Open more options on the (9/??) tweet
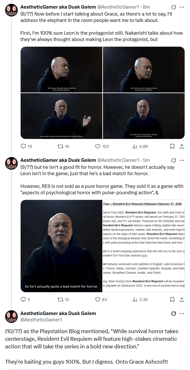Viewport: 190px width, 370px height. (182, 160)
